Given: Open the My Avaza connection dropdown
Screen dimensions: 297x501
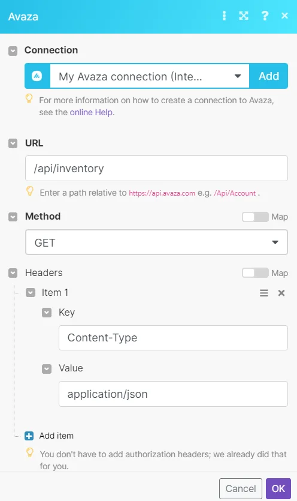Looking at the screenshot, I should coord(150,76).
